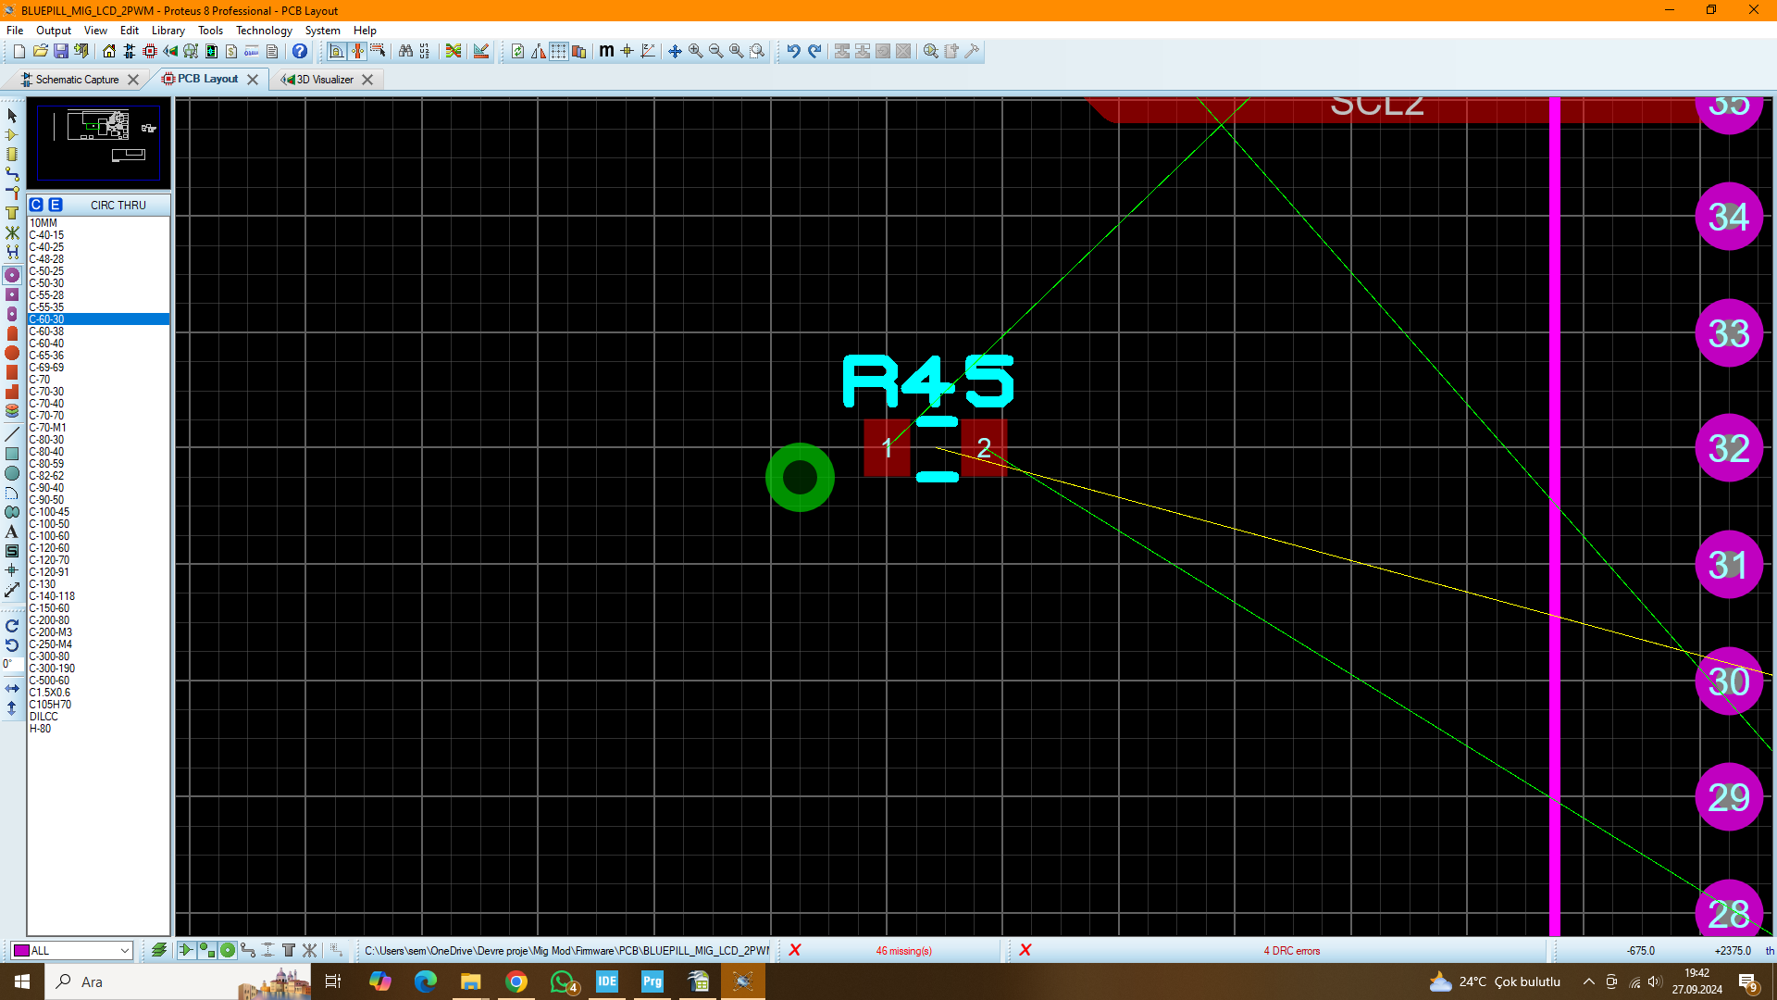Open the Output menu
This screenshot has height=1000, width=1777.
tap(53, 30)
